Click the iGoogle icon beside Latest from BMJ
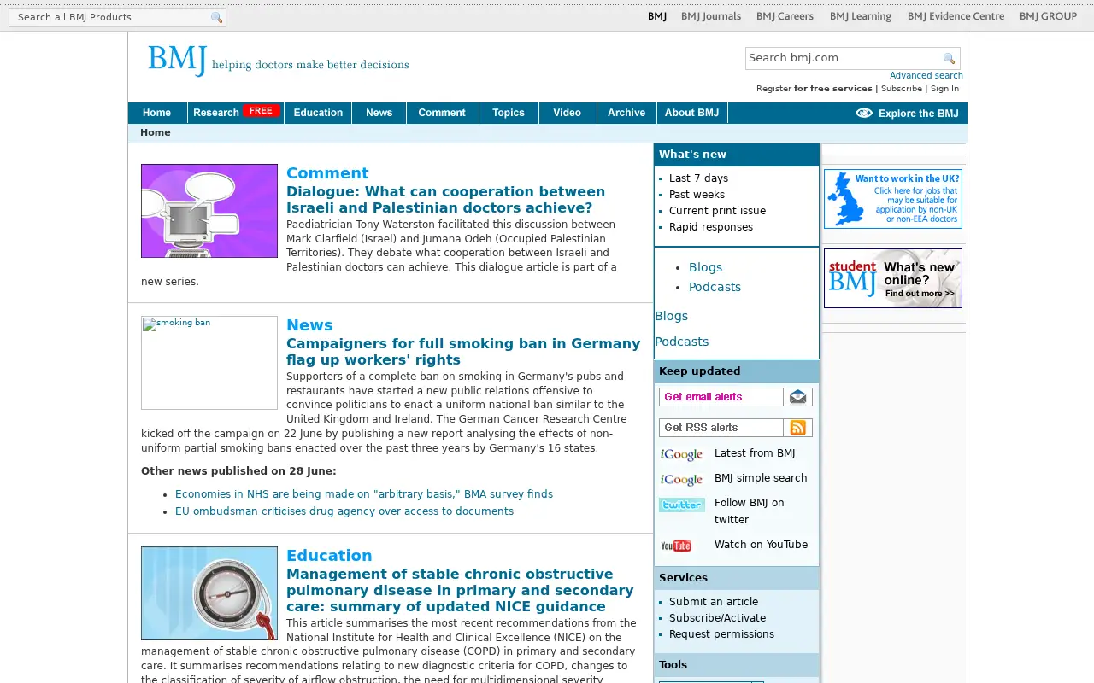Screen dimensions: 1094x683 coord(681,454)
